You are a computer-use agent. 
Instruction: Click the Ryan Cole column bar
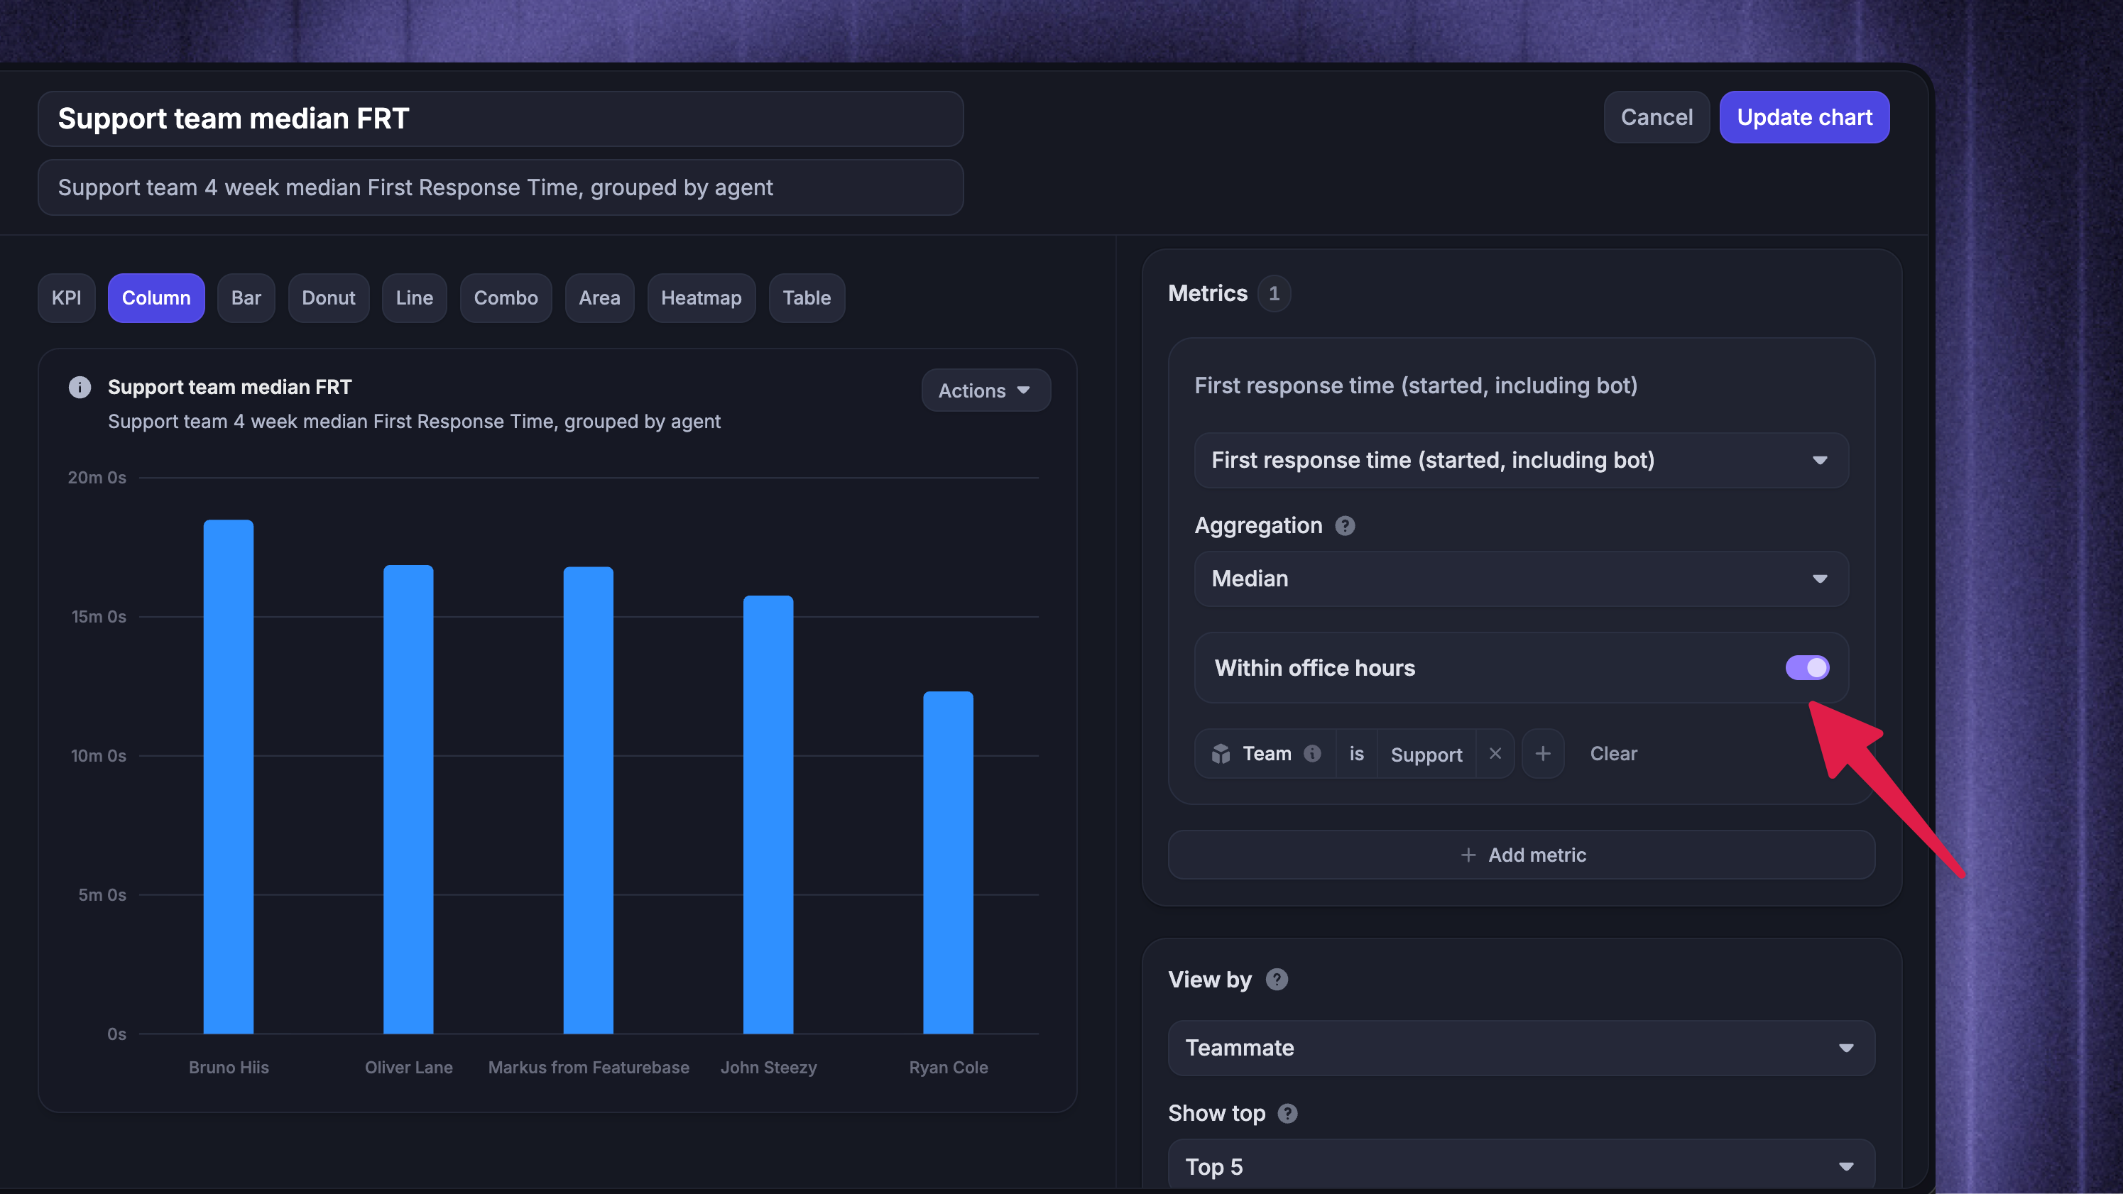coord(949,862)
